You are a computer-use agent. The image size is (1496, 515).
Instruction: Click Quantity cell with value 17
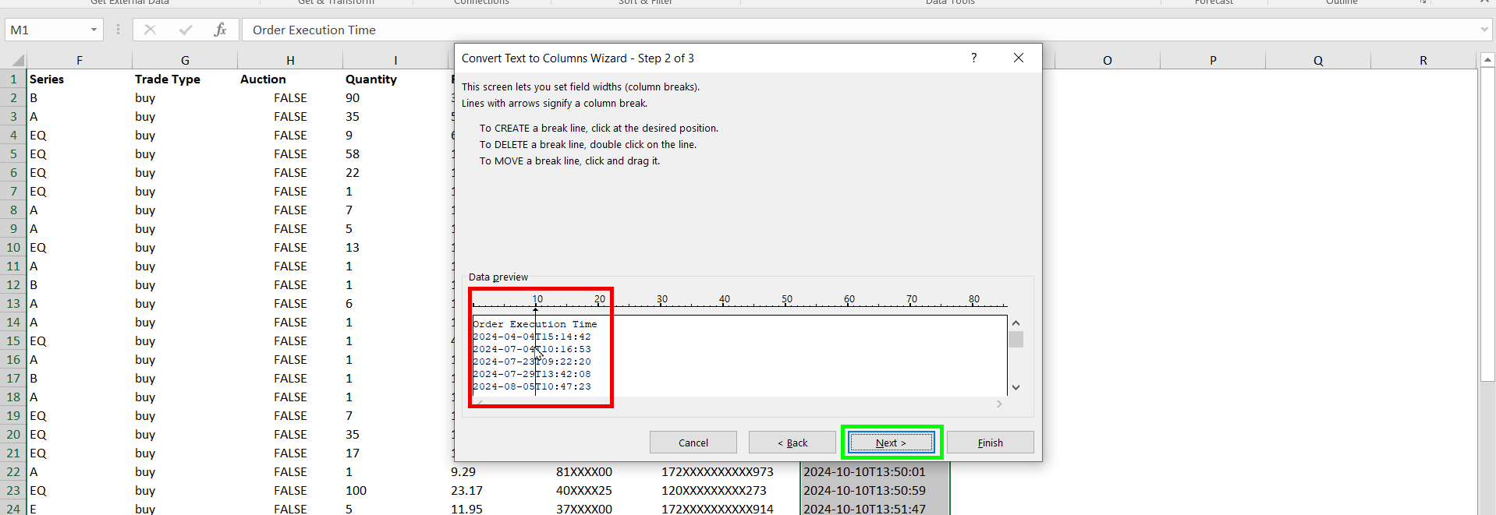(x=395, y=453)
